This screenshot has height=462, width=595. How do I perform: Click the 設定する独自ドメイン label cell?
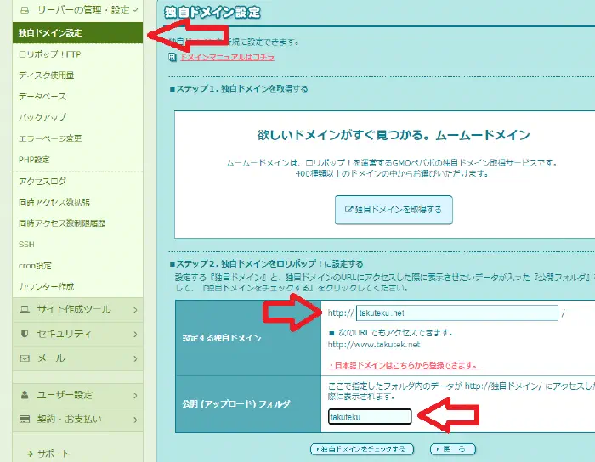[x=248, y=338]
